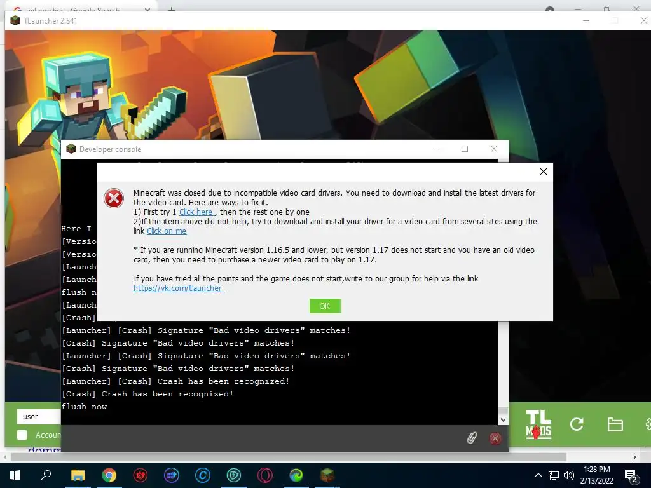Open the 'Click on me' driver link
The height and width of the screenshot is (488, 651).
(x=167, y=231)
